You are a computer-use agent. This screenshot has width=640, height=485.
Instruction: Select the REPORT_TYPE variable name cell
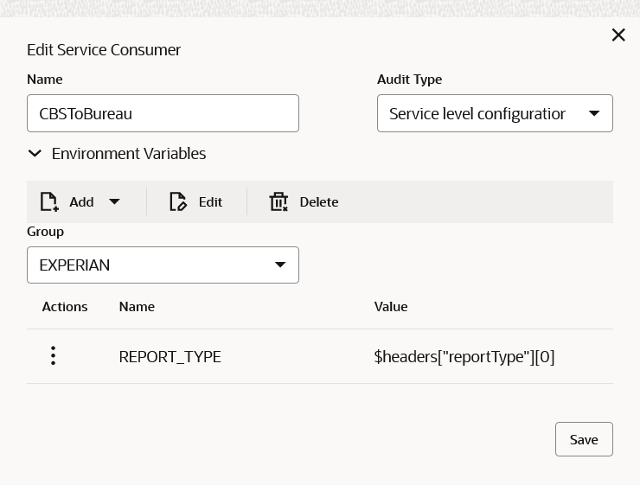[x=170, y=356]
